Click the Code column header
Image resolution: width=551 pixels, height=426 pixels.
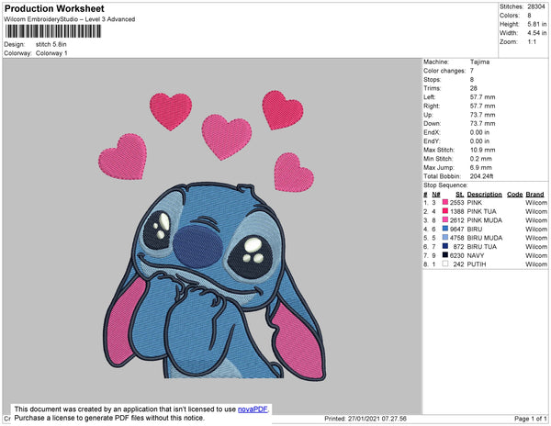(x=514, y=195)
